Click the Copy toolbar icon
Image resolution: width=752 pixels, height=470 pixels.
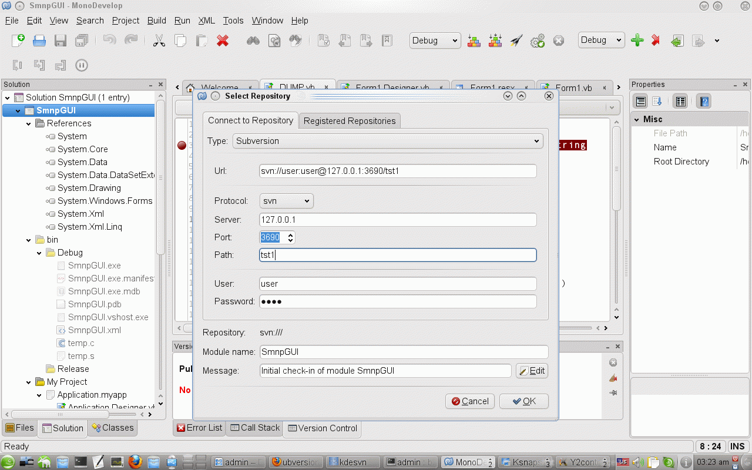[180, 41]
